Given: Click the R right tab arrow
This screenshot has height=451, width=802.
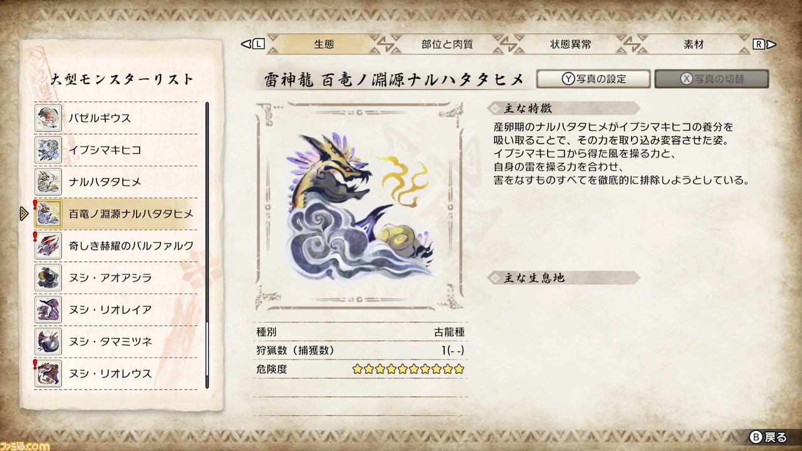Looking at the screenshot, I should [765, 44].
